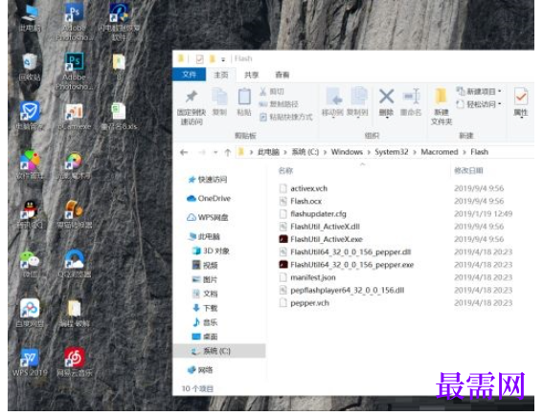Select OneDrive in navigation pane

[x=209, y=199]
